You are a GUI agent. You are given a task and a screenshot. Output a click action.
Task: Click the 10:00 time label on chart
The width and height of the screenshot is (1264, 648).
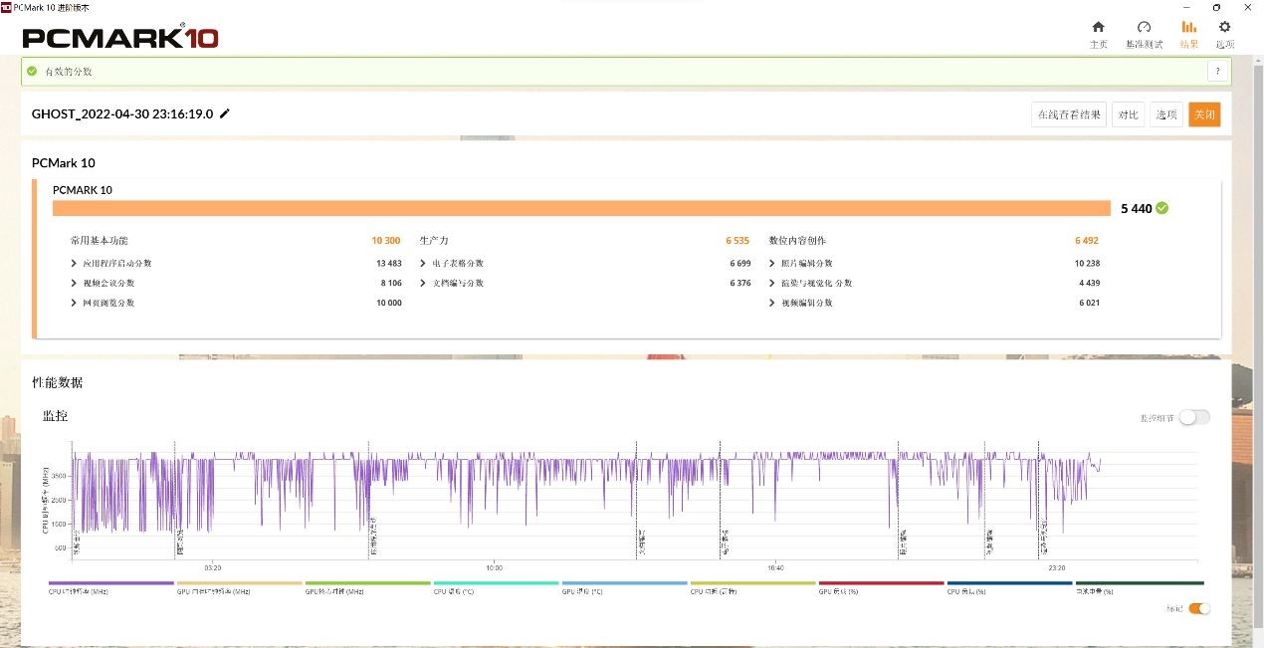494,567
